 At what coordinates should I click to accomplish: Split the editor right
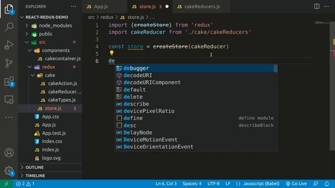click(x=317, y=6)
